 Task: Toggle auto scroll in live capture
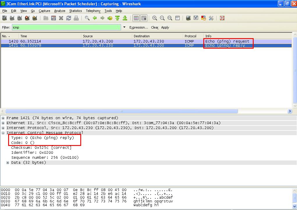(x=144, y=18)
